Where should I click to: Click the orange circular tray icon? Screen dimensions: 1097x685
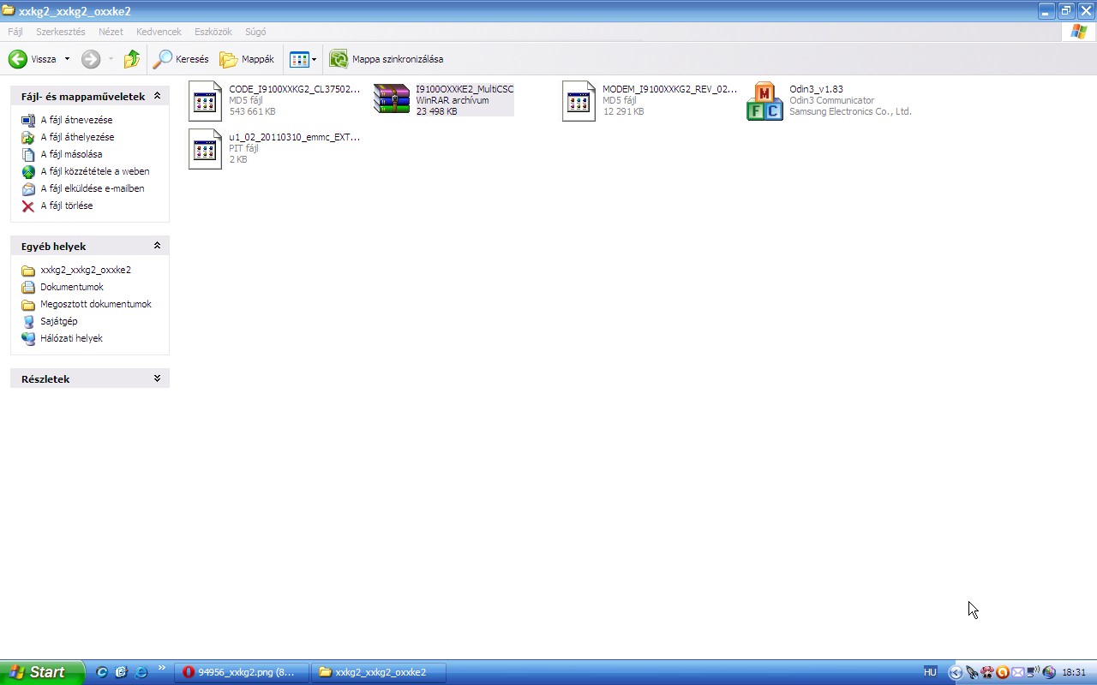(x=1003, y=672)
